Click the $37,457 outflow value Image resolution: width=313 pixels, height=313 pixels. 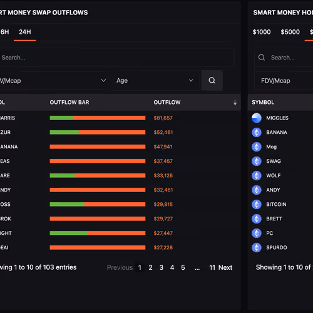click(x=163, y=161)
